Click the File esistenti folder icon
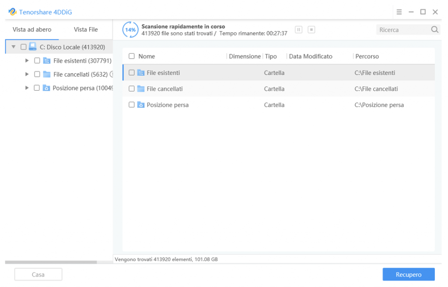 (x=47, y=60)
